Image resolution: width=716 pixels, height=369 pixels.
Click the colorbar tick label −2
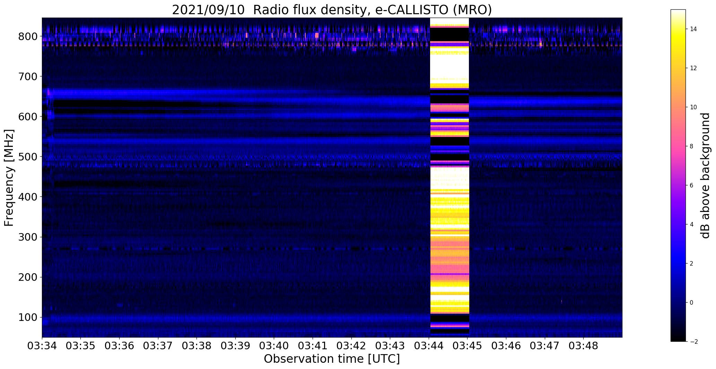(694, 342)
